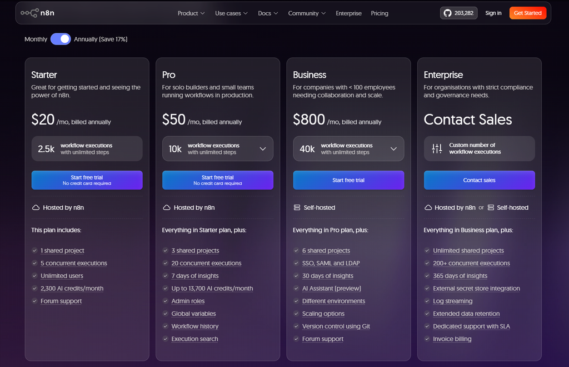Click the 20 concurrent executions link
The height and width of the screenshot is (367, 569).
coord(206,263)
